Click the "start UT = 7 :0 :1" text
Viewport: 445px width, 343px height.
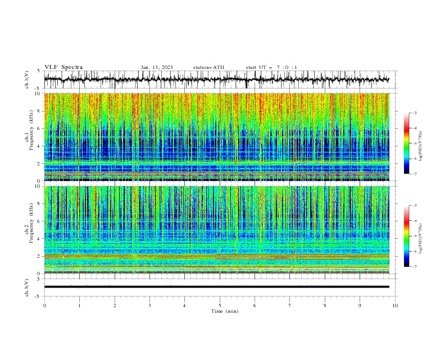tap(271, 67)
